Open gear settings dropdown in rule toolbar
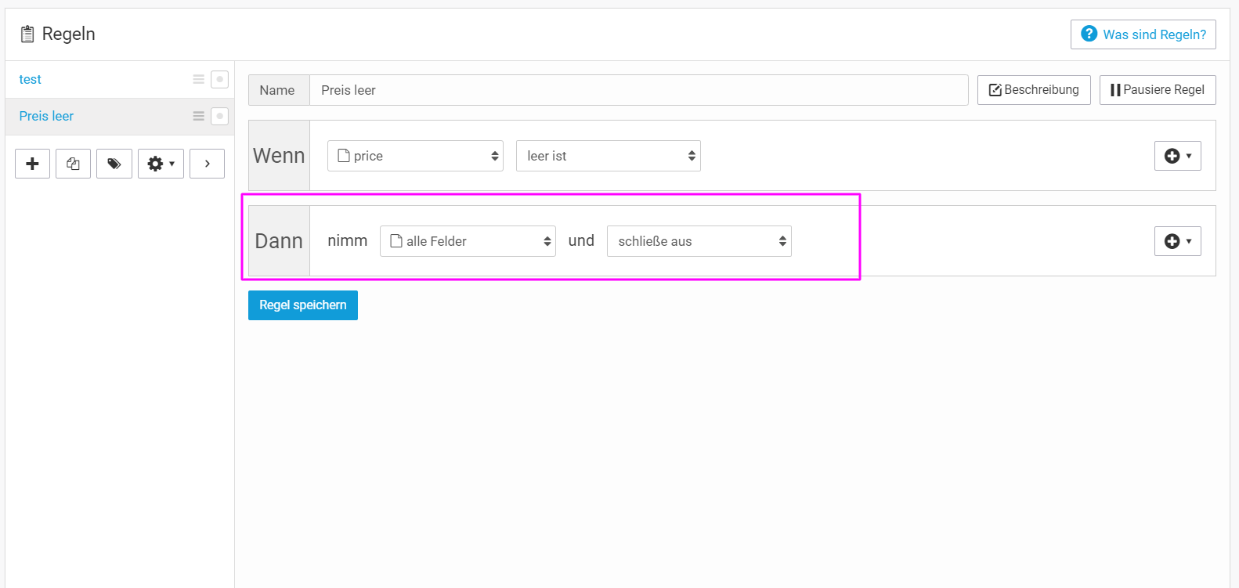This screenshot has width=1239, height=588. (x=161, y=164)
